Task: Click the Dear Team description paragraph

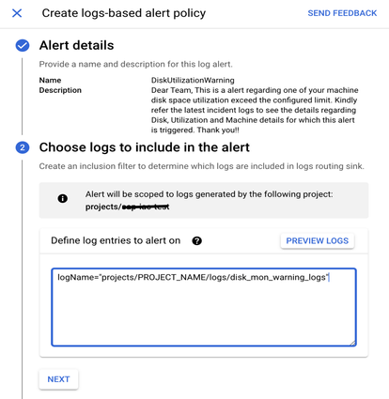Action: [x=255, y=110]
